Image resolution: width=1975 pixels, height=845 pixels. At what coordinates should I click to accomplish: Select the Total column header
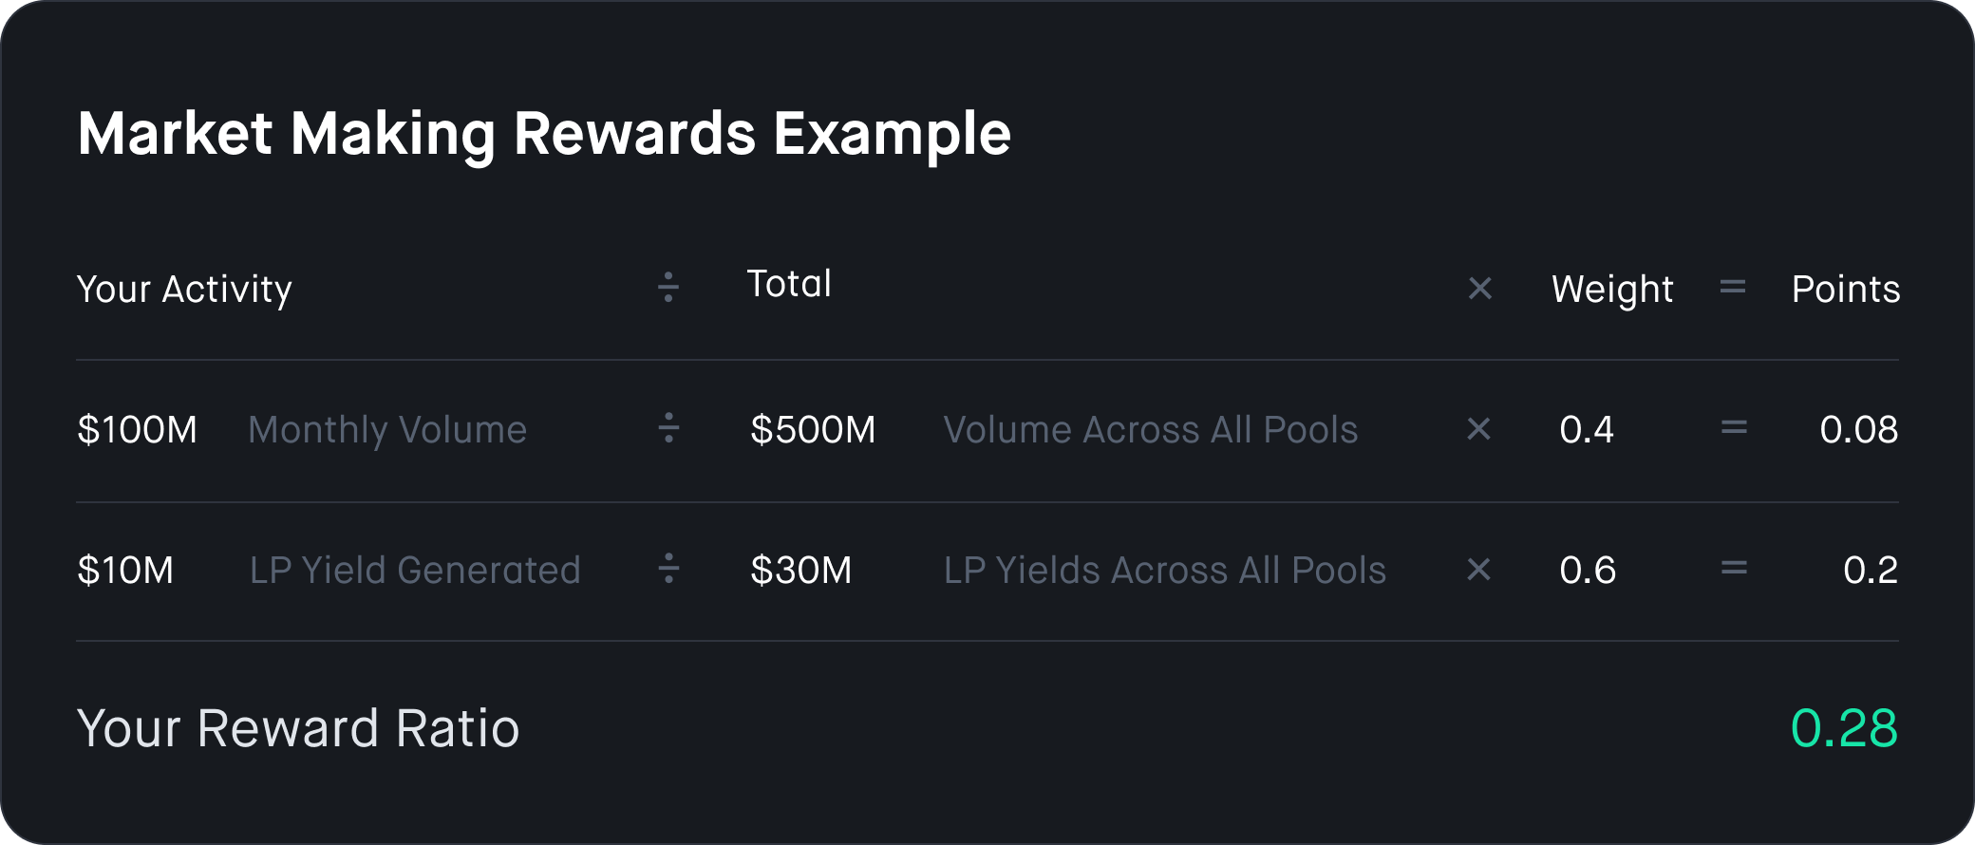click(789, 284)
